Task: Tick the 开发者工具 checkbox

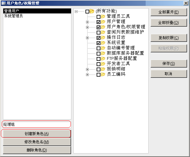Action: (98, 64)
